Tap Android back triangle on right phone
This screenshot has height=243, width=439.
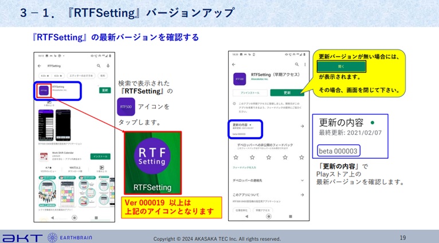(x=246, y=217)
